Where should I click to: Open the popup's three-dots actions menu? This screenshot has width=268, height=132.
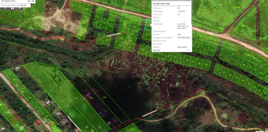(188, 50)
